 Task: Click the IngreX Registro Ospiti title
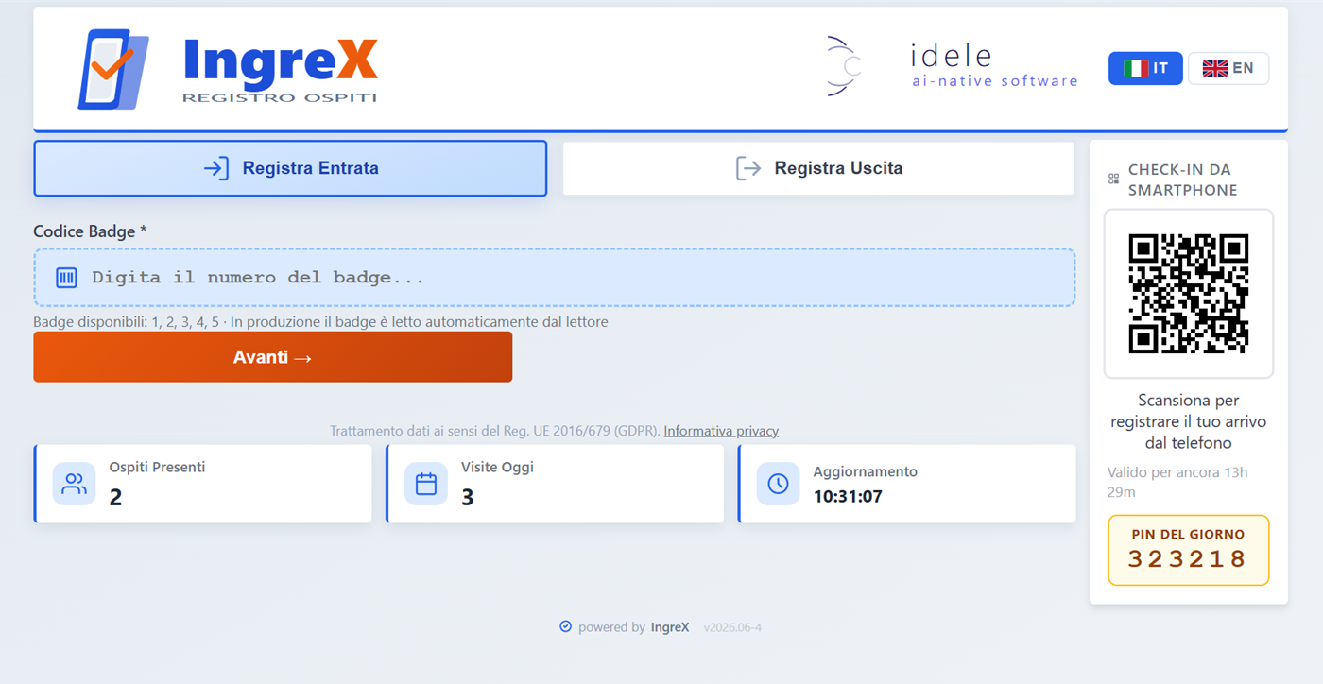click(x=280, y=69)
